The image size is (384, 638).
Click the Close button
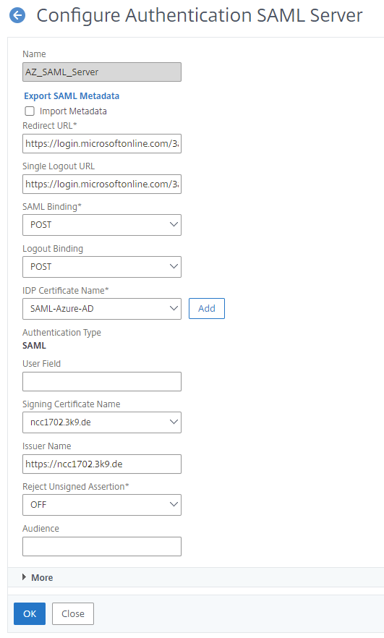pos(73,613)
